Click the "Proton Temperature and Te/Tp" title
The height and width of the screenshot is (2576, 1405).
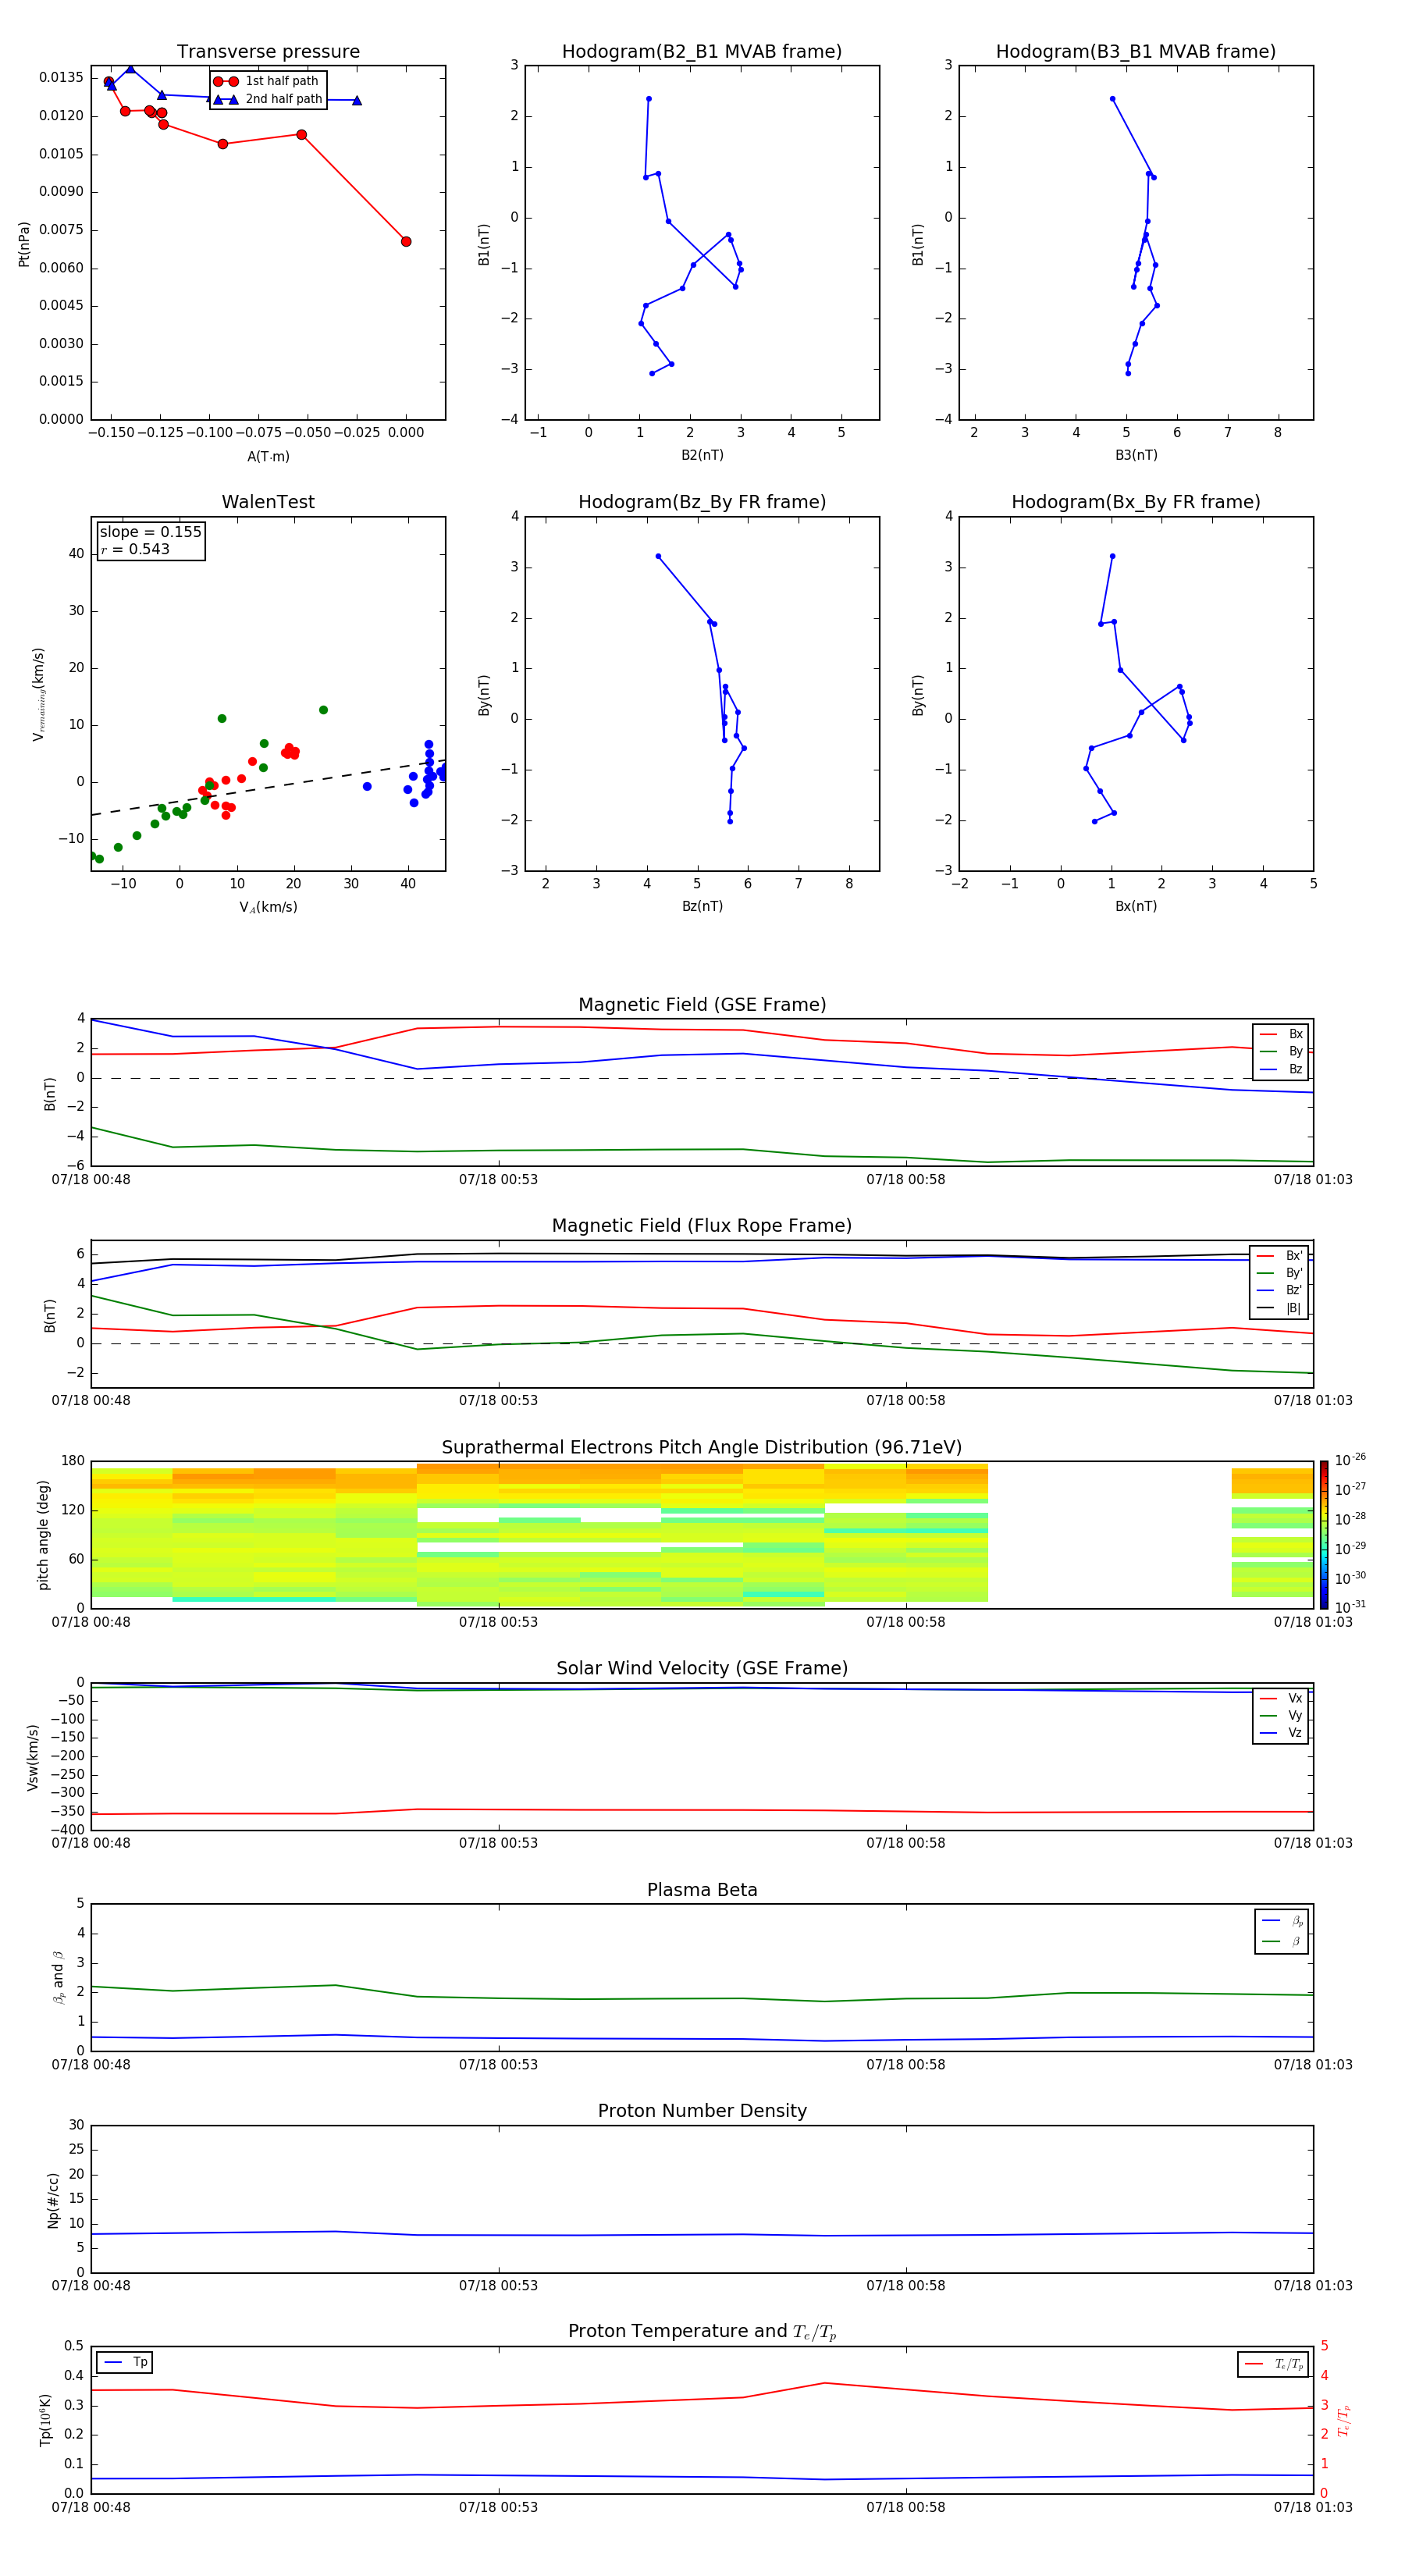702,2332
